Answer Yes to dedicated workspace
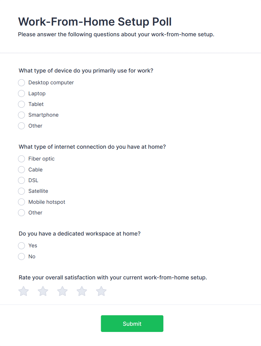This screenshot has width=261, height=346. (x=22, y=246)
